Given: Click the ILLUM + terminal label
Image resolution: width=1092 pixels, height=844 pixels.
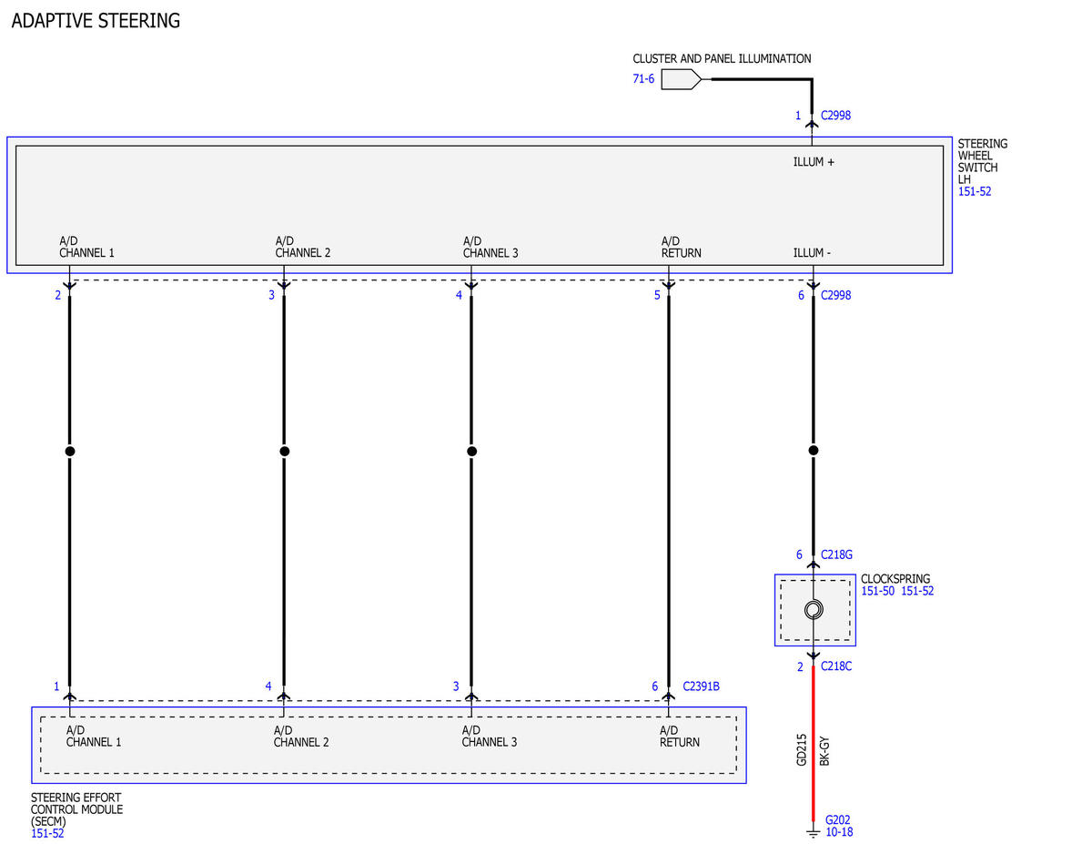Looking at the screenshot, I should pyautogui.click(x=814, y=162).
